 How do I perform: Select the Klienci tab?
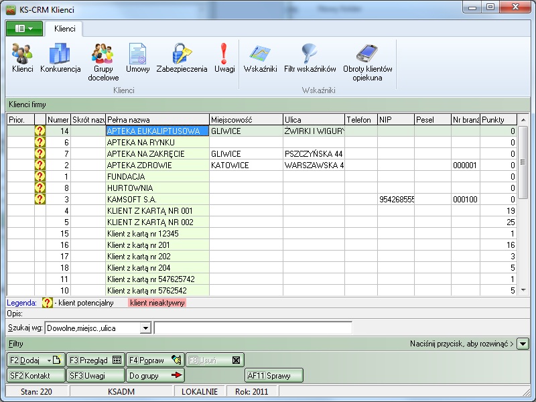point(64,29)
